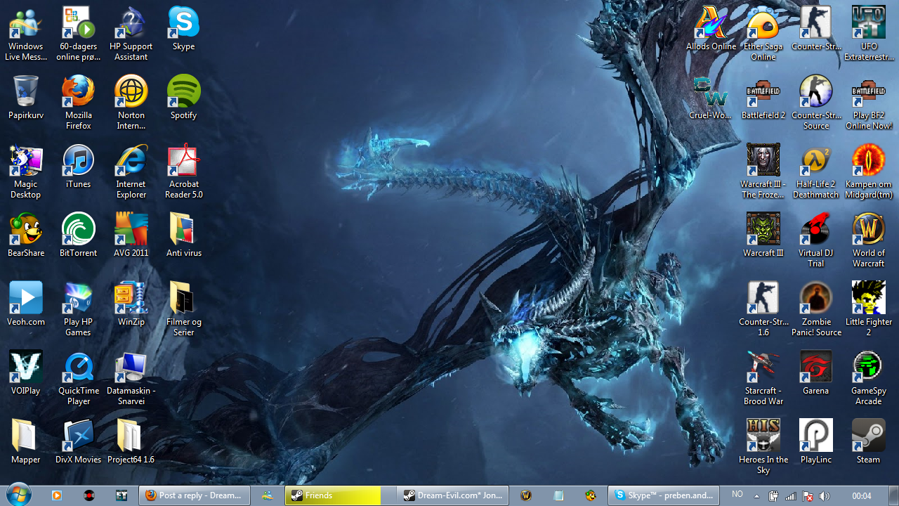Open Counter-Strike Source desktop icon
This screenshot has height=506, width=899.
pyautogui.click(x=815, y=92)
